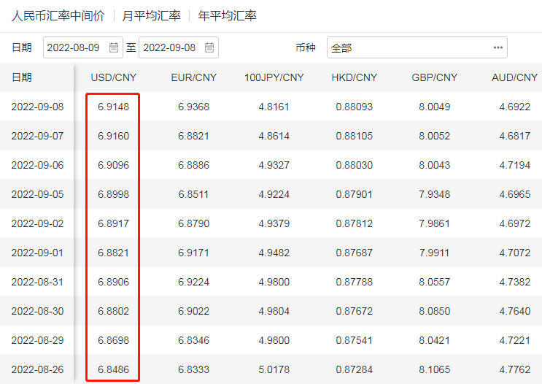This screenshot has height=384, width=542.
Task: Open the currency dropdown ellipsis icon
Action: [498, 47]
